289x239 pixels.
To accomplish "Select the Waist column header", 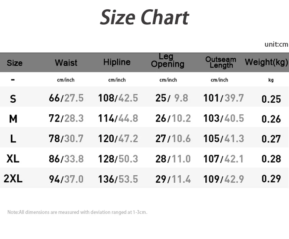I will pos(66,63).
